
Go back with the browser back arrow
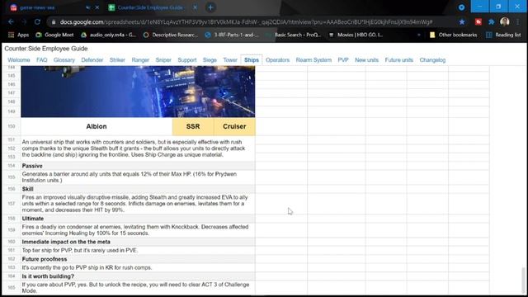(11, 22)
